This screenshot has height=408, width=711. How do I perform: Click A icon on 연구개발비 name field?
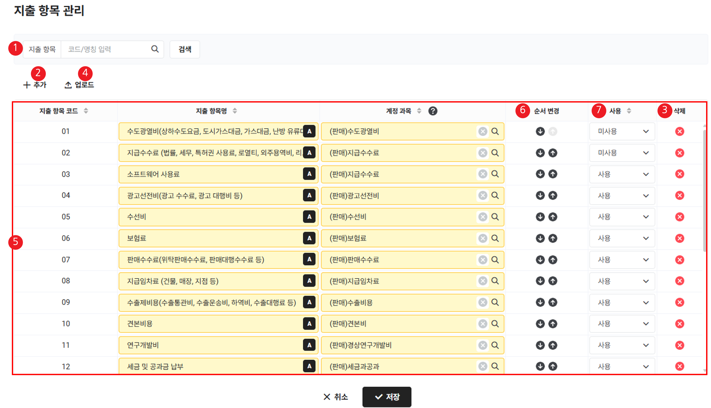(309, 345)
